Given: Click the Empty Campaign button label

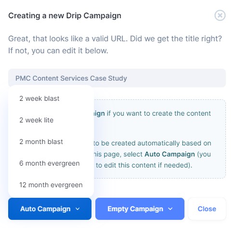Looking at the screenshot, I should (x=135, y=209).
